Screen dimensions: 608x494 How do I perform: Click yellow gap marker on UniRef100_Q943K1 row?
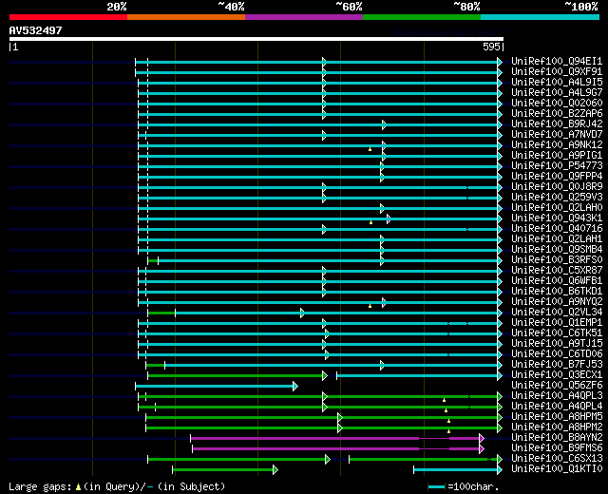tap(371, 222)
